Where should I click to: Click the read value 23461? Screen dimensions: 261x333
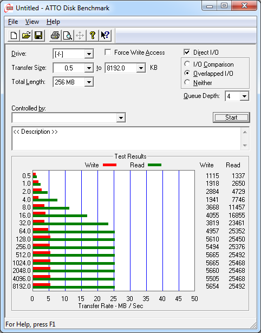(237, 223)
